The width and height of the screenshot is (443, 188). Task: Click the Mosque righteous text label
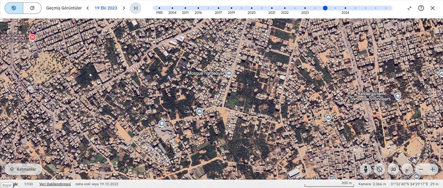[206, 73]
